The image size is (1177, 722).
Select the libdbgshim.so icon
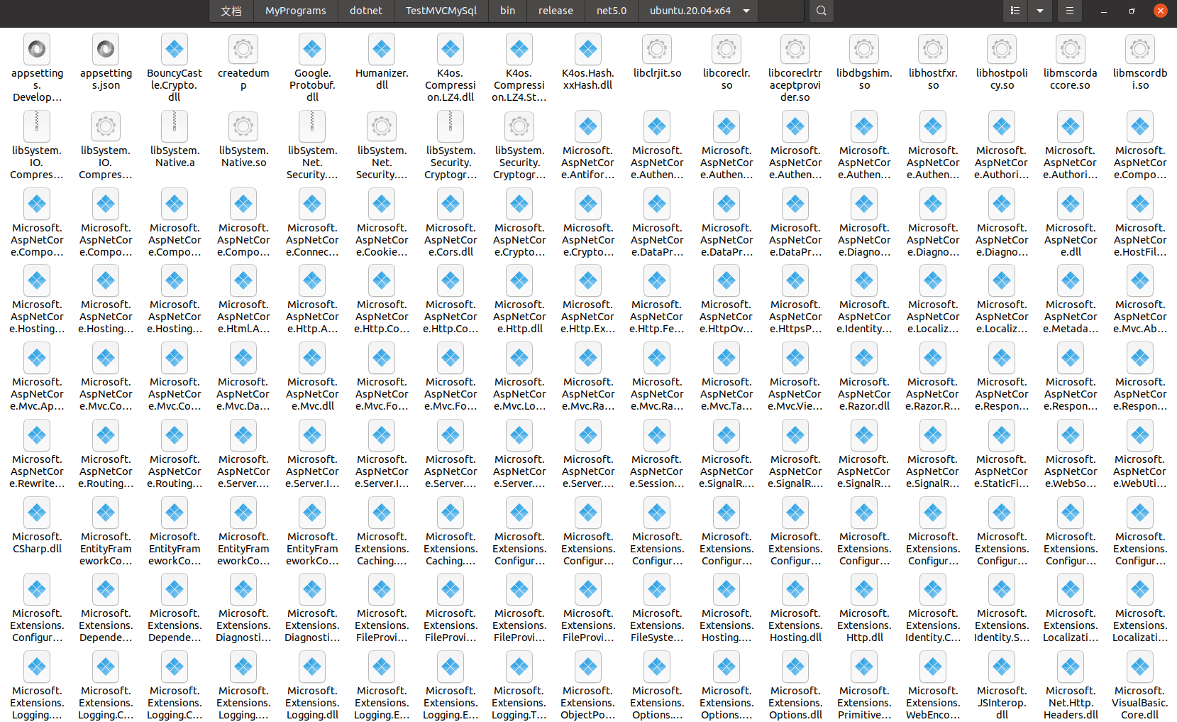864,49
